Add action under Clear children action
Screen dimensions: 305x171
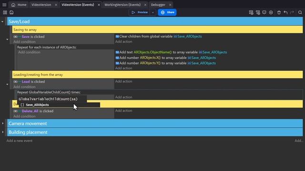click(123, 41)
